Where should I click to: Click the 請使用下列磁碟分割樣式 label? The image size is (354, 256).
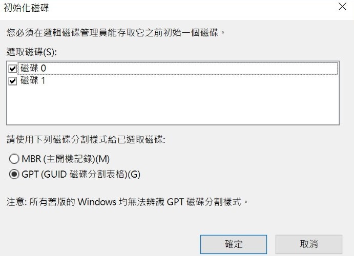[85, 139]
